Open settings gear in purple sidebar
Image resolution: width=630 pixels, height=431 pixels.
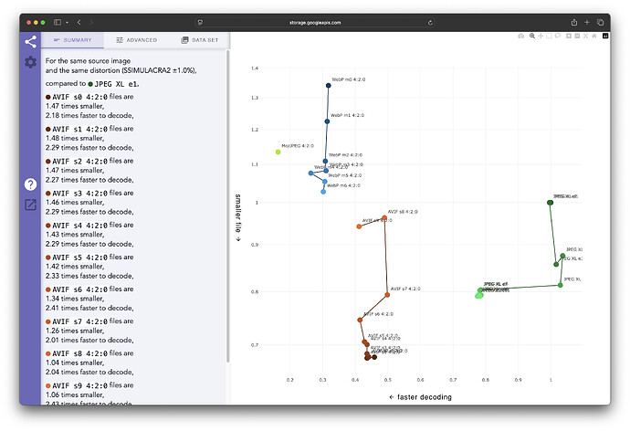click(30, 62)
